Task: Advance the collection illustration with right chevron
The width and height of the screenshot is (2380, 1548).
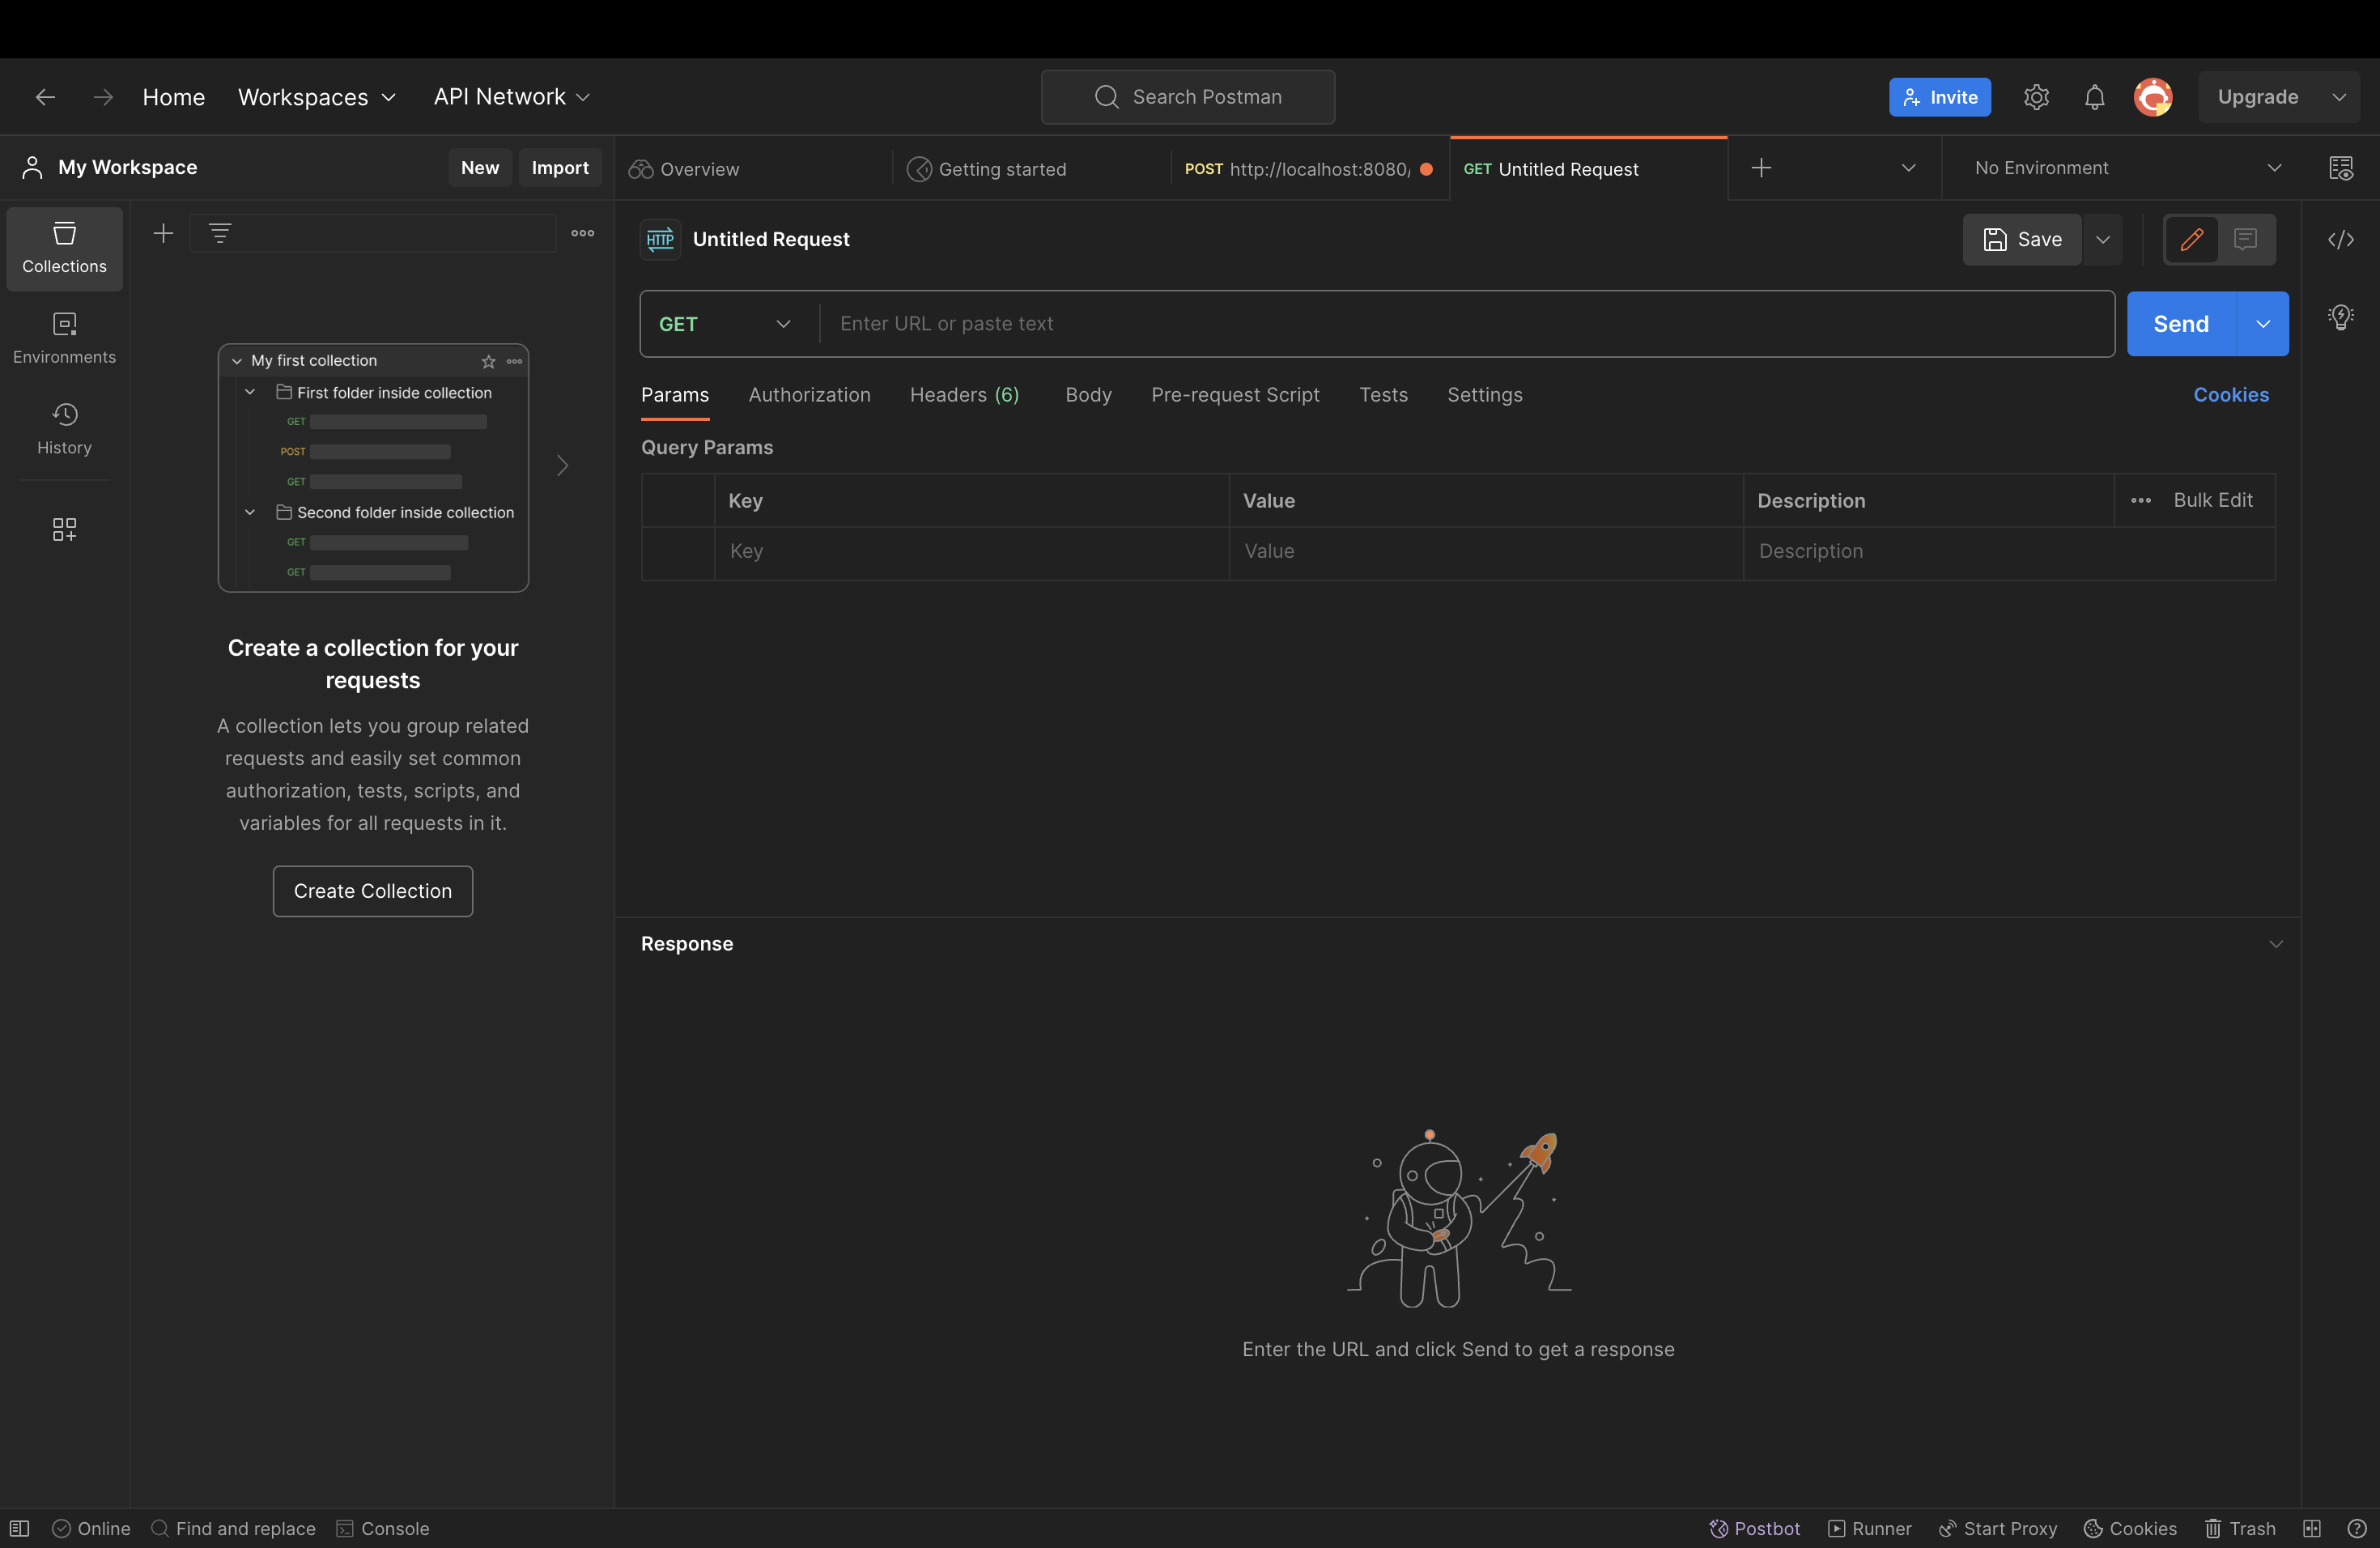Action: pos(563,466)
